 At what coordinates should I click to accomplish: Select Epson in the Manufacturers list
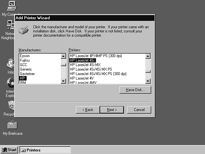pyautogui.click(x=25, y=56)
